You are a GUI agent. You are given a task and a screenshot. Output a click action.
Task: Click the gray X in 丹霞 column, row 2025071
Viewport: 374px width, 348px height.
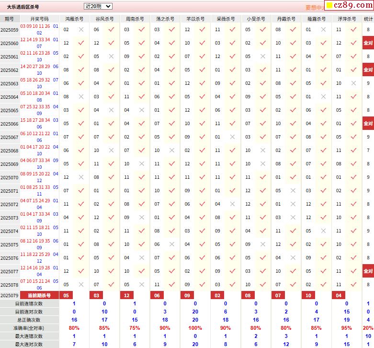(x=293, y=190)
